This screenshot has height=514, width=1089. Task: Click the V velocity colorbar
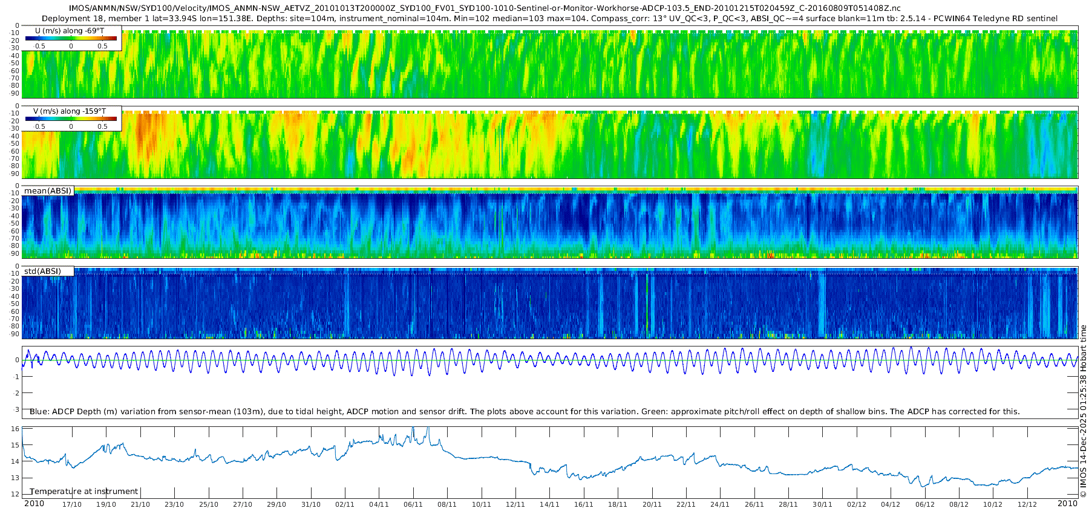71,119
